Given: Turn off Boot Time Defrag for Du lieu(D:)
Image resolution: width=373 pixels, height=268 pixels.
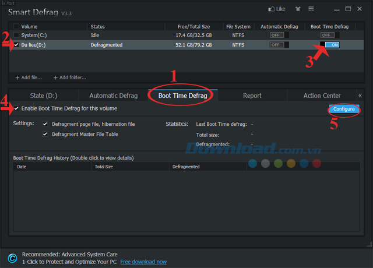Looking at the screenshot, I should click(x=330, y=45).
